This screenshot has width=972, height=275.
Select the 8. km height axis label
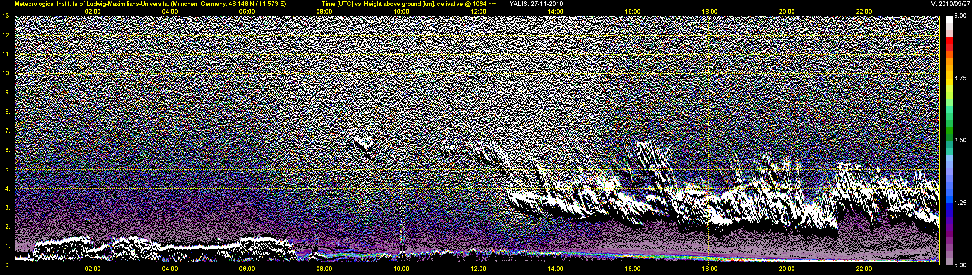[x=8, y=112]
